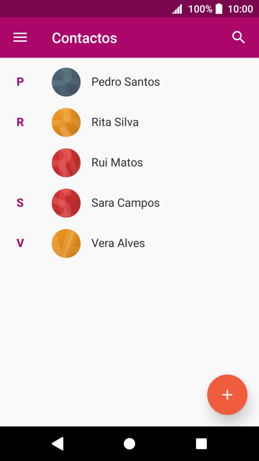259x461 pixels.
Task: Tap Vera Alves's contact avatar
Action: point(66,243)
